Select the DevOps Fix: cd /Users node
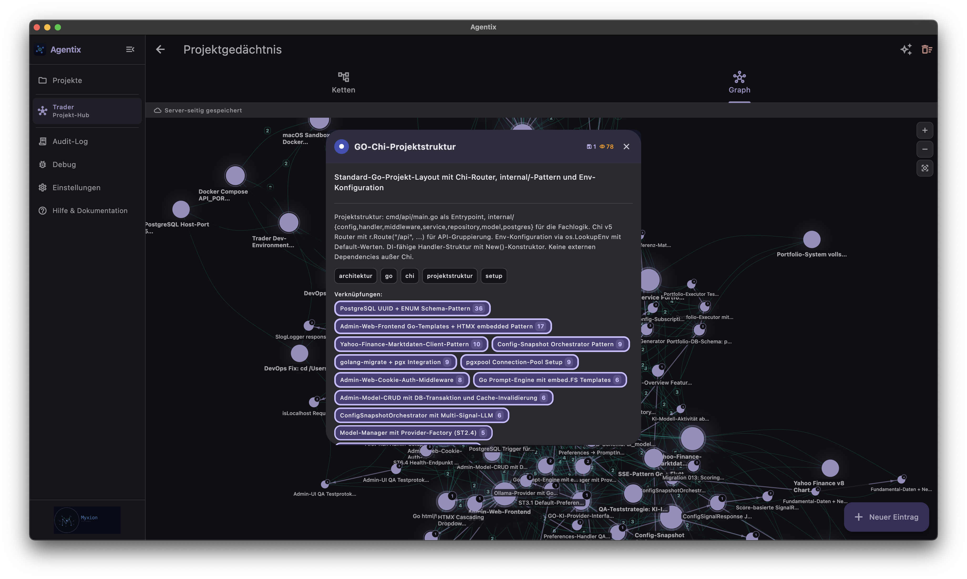Viewport: 967px width, 579px height. tap(299, 354)
